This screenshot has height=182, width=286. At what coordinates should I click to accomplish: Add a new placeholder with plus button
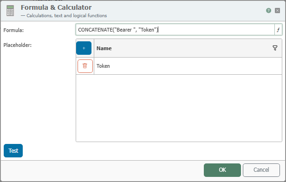coord(84,48)
